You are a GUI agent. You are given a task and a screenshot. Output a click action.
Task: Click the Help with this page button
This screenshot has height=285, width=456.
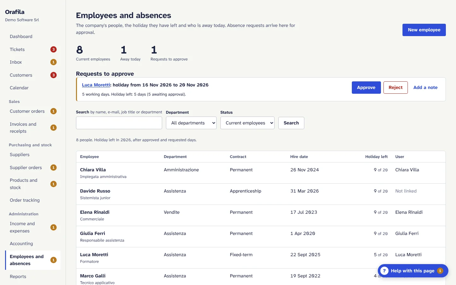coord(413,271)
